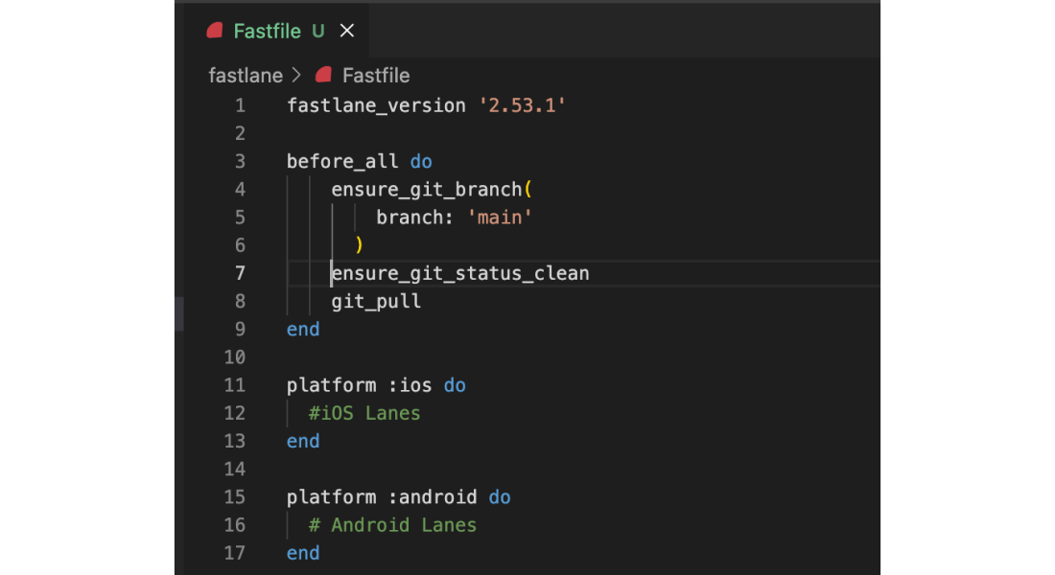
Task: Click the Ruby file icon in the Fastfile tab
Action: (215, 31)
